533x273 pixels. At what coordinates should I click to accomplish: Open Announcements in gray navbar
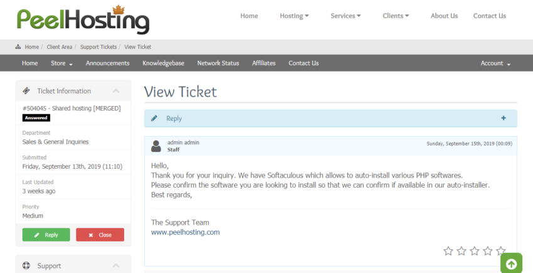(107, 63)
